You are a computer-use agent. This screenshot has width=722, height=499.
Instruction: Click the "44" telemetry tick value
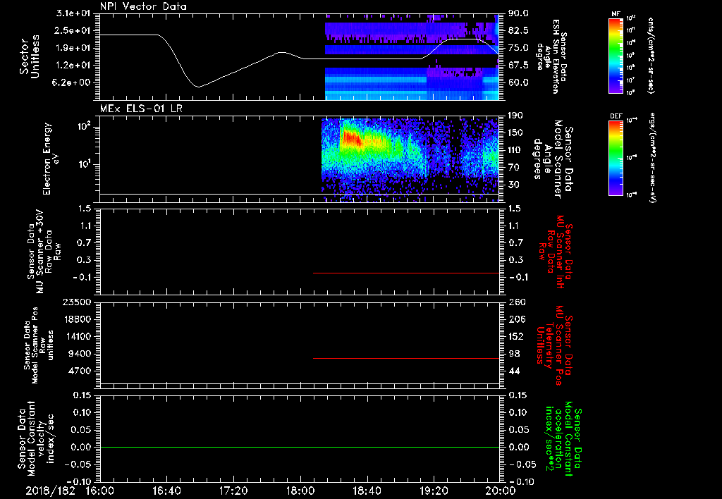click(x=514, y=371)
